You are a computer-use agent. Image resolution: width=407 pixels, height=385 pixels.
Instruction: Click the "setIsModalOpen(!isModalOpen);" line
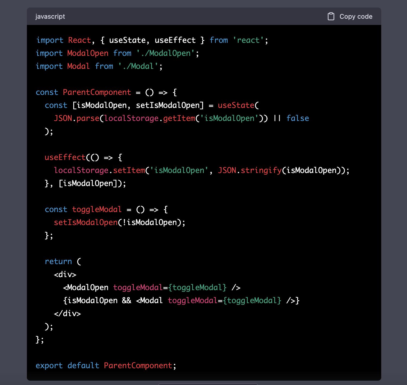click(x=120, y=223)
